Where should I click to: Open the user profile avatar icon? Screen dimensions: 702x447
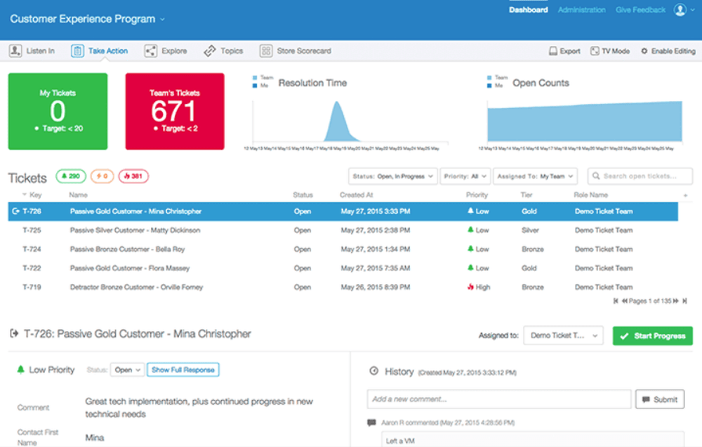(680, 10)
